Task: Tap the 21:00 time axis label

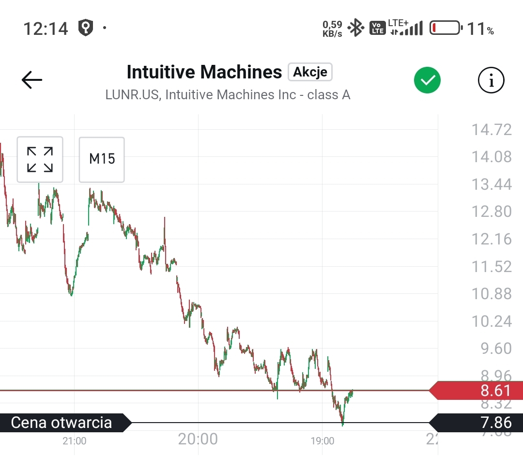Action: (x=75, y=441)
